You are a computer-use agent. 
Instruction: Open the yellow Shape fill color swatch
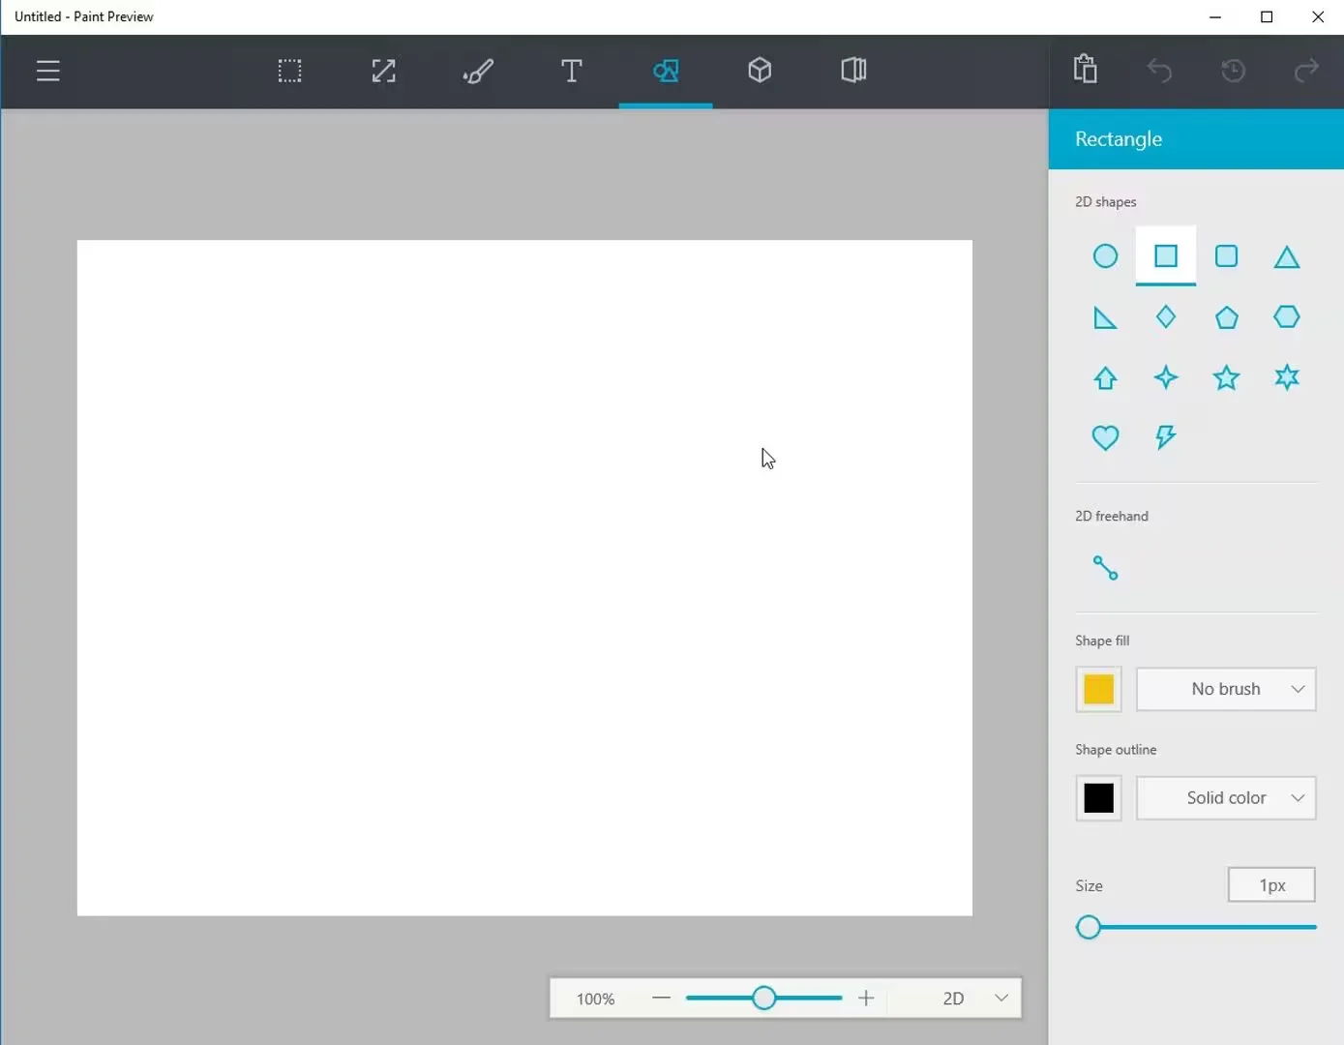(1098, 689)
